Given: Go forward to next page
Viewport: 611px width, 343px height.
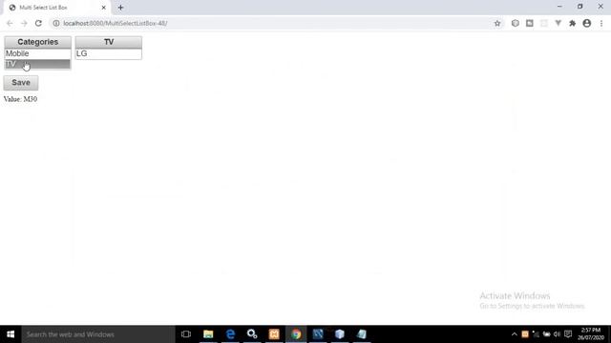Looking at the screenshot, I should [x=24, y=23].
